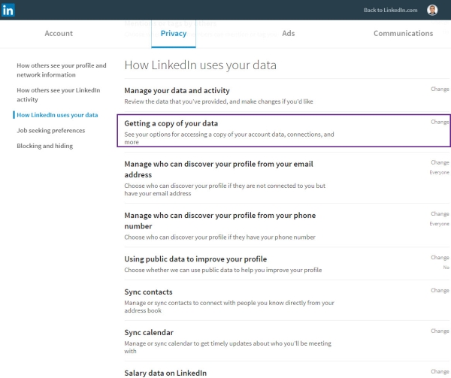451x378 pixels.
Task: Click Change for discover profile from phone number
Action: [440, 214]
